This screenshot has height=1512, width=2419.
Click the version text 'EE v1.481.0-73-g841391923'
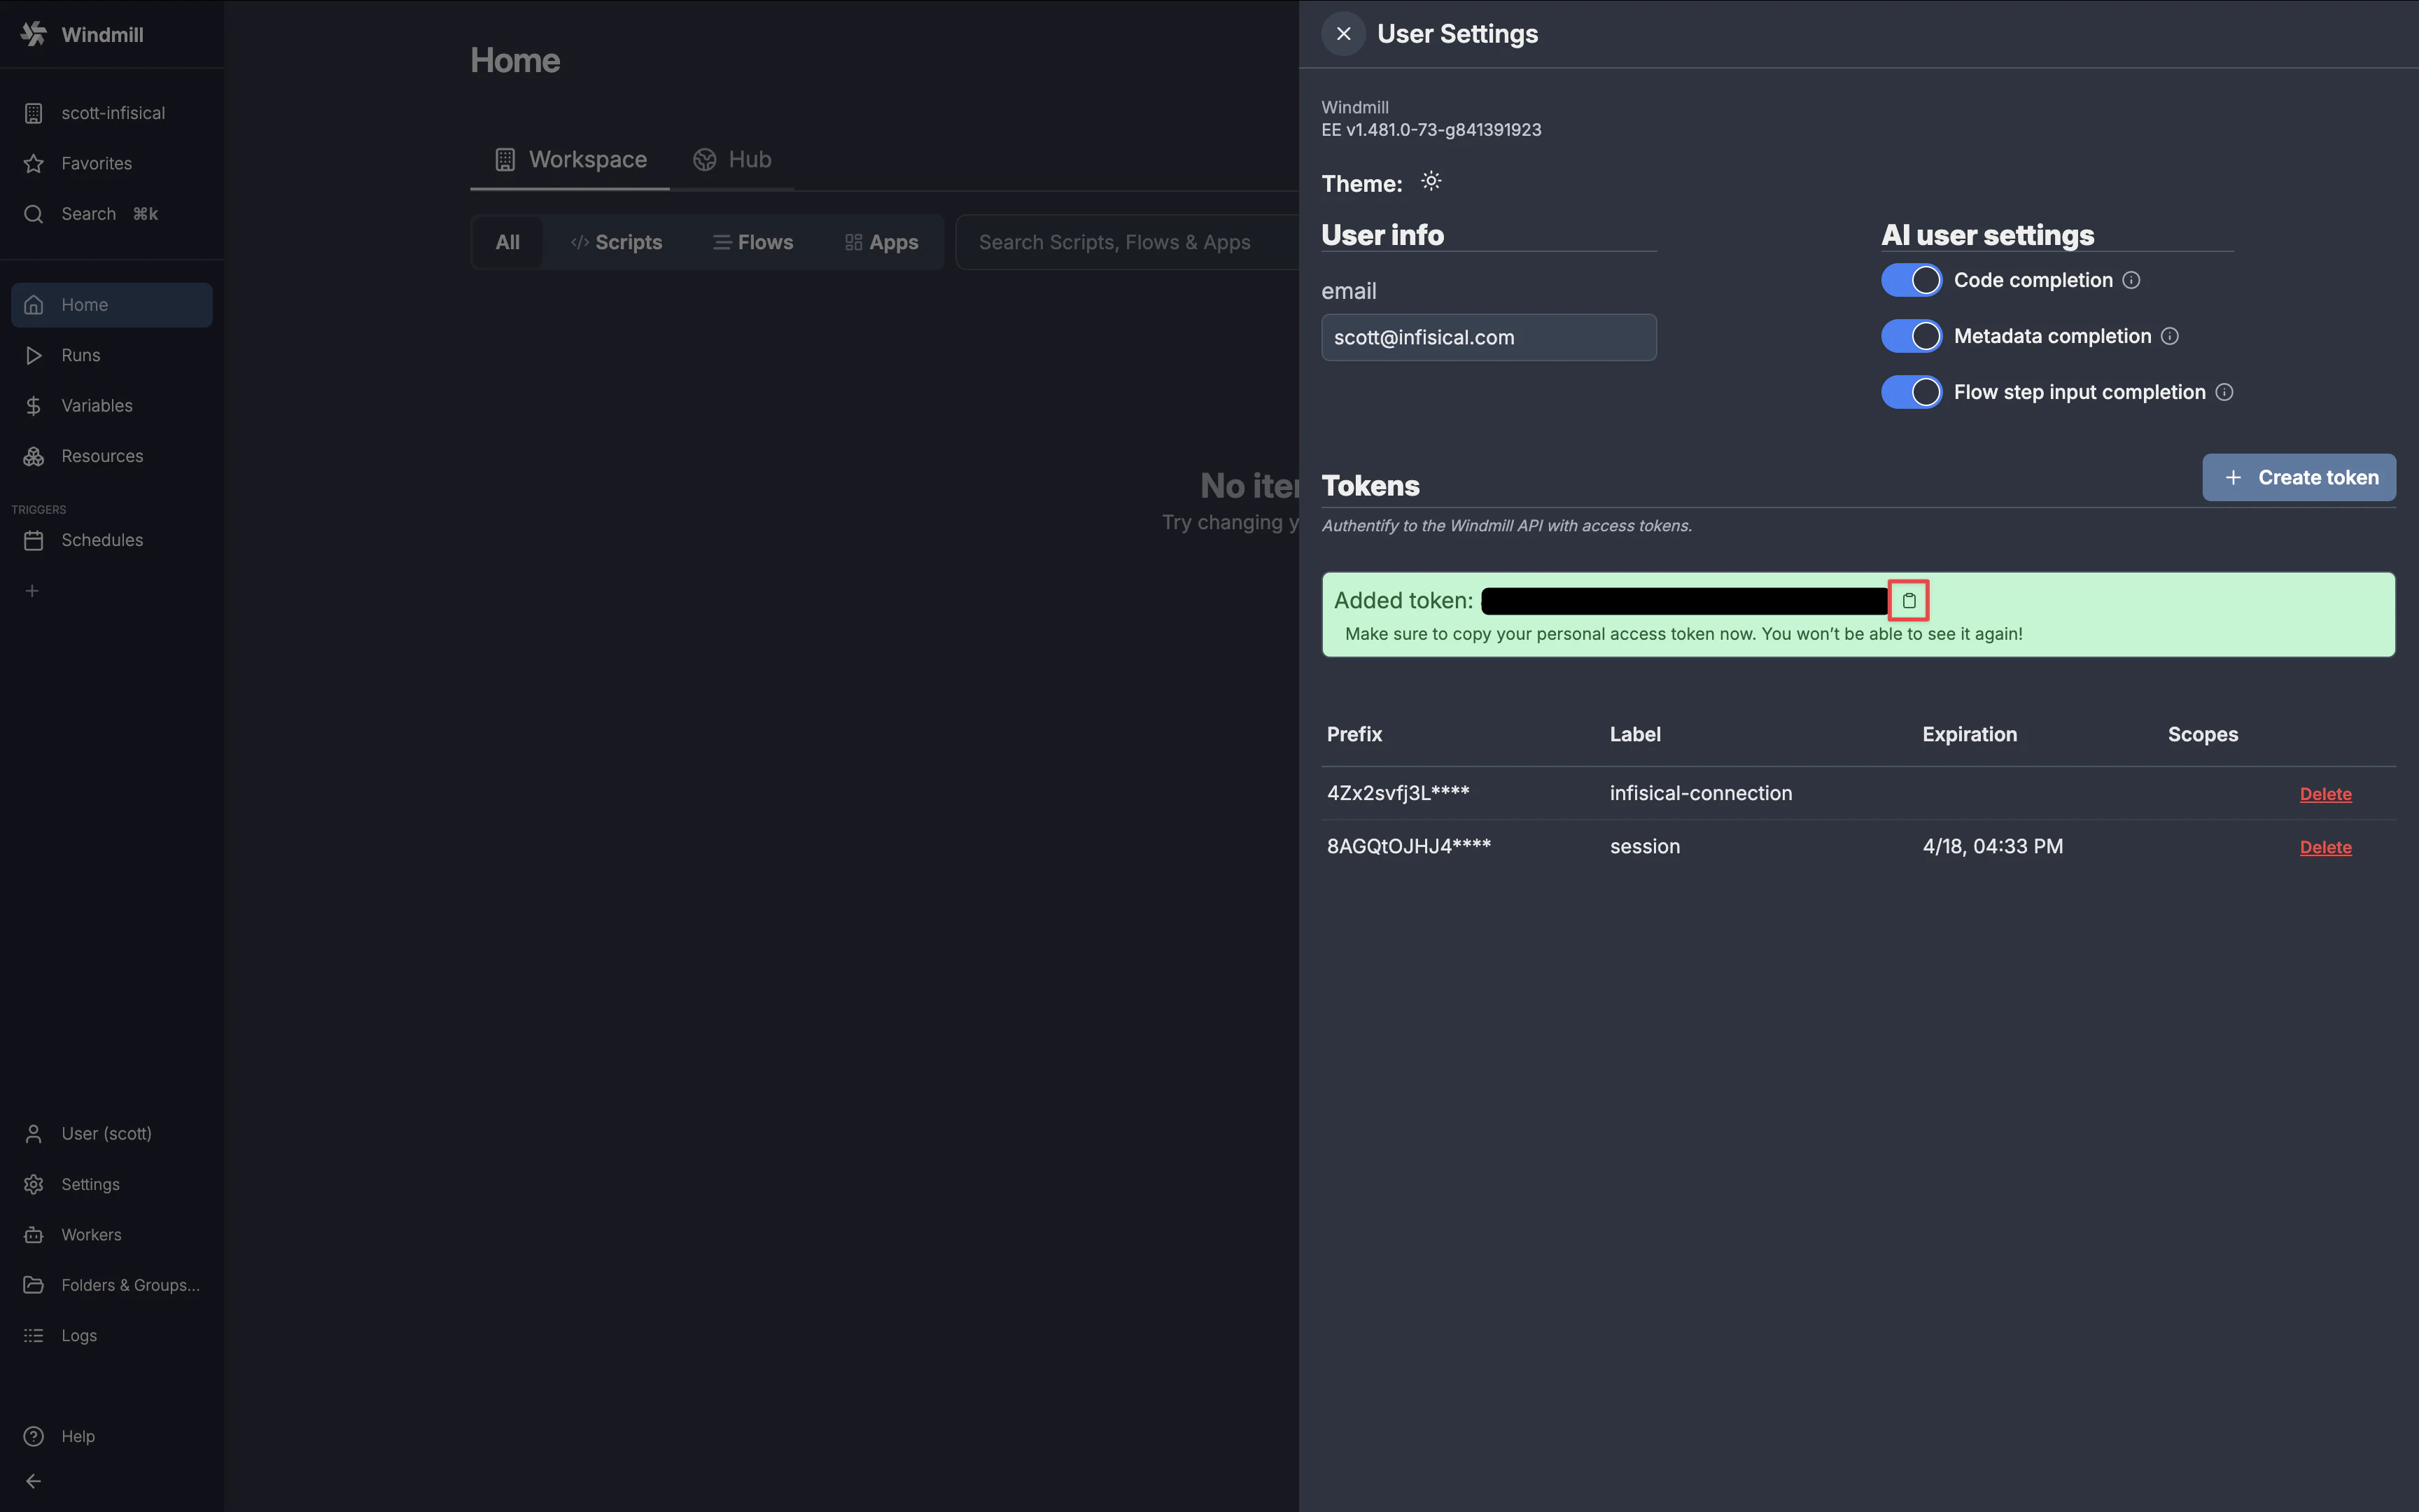[x=1431, y=130]
